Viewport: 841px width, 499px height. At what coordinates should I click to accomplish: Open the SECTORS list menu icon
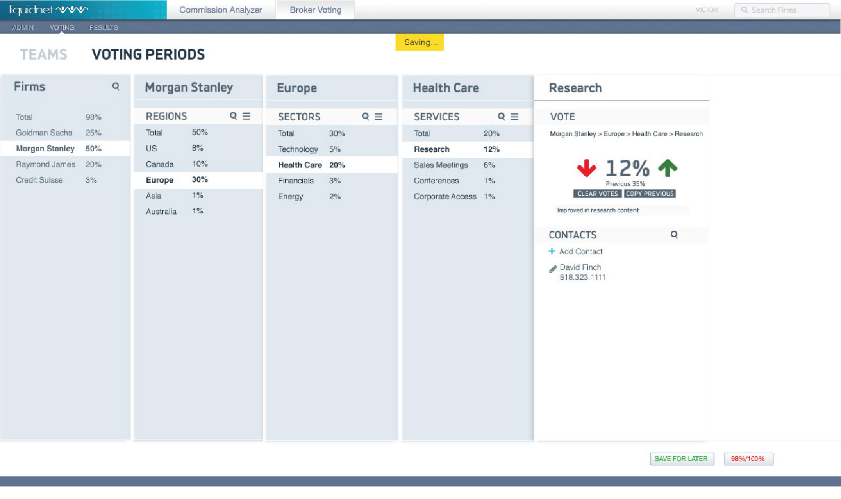[379, 117]
